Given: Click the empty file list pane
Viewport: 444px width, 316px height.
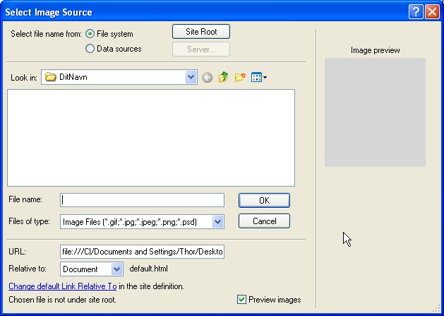Looking at the screenshot, I should click(151, 138).
